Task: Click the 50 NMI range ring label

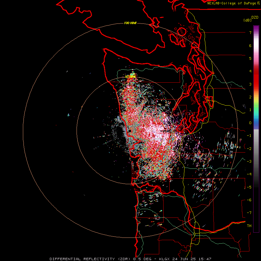Action: click(130, 77)
